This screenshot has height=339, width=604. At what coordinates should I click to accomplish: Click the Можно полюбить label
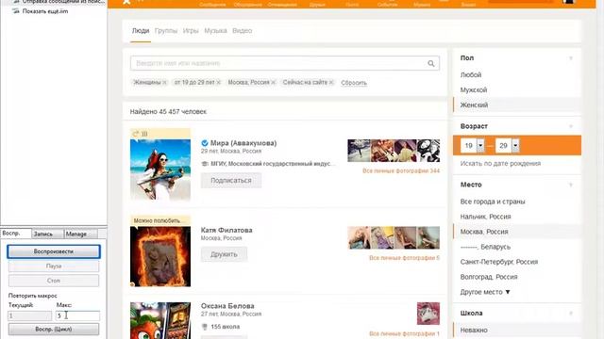click(x=157, y=220)
